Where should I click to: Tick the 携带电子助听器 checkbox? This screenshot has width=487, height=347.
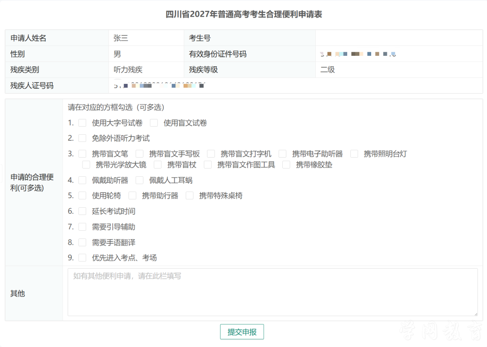point(282,154)
